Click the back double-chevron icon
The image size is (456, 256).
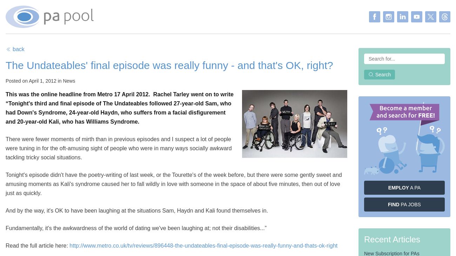(8, 49)
